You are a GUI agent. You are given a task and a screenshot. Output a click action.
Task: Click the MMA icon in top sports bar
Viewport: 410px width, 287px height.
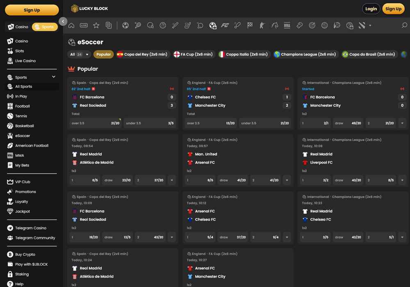(x=287, y=25)
